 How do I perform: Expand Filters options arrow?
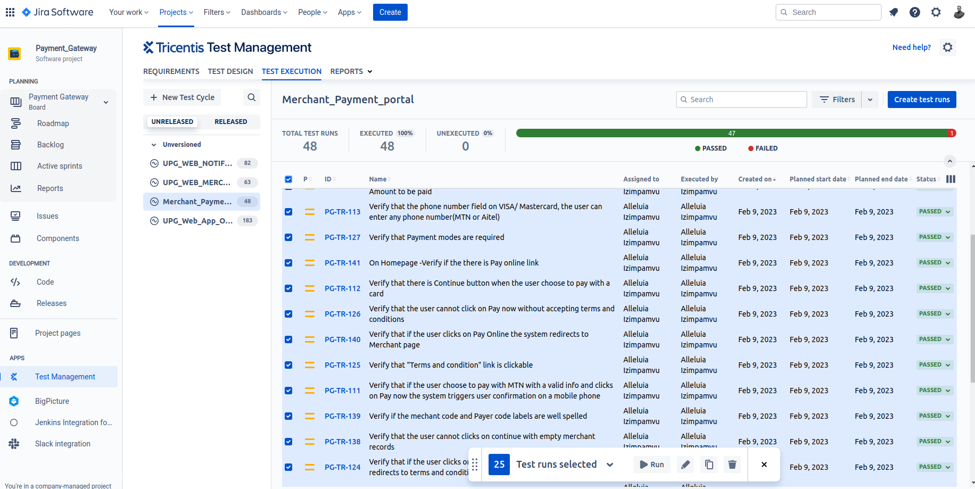[870, 100]
